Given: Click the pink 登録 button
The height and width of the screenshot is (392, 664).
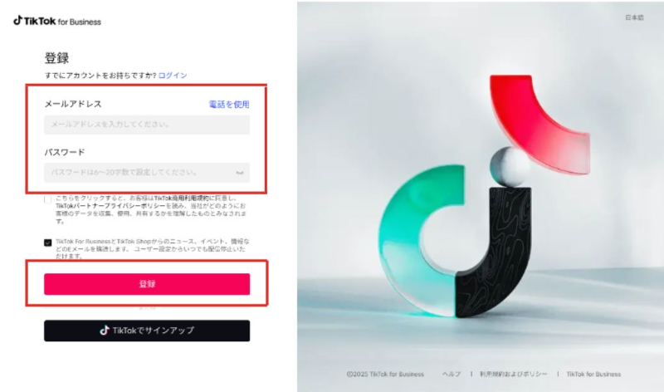Looking at the screenshot, I should [x=147, y=284].
